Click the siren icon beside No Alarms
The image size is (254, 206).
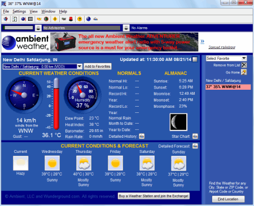tap(126, 28)
